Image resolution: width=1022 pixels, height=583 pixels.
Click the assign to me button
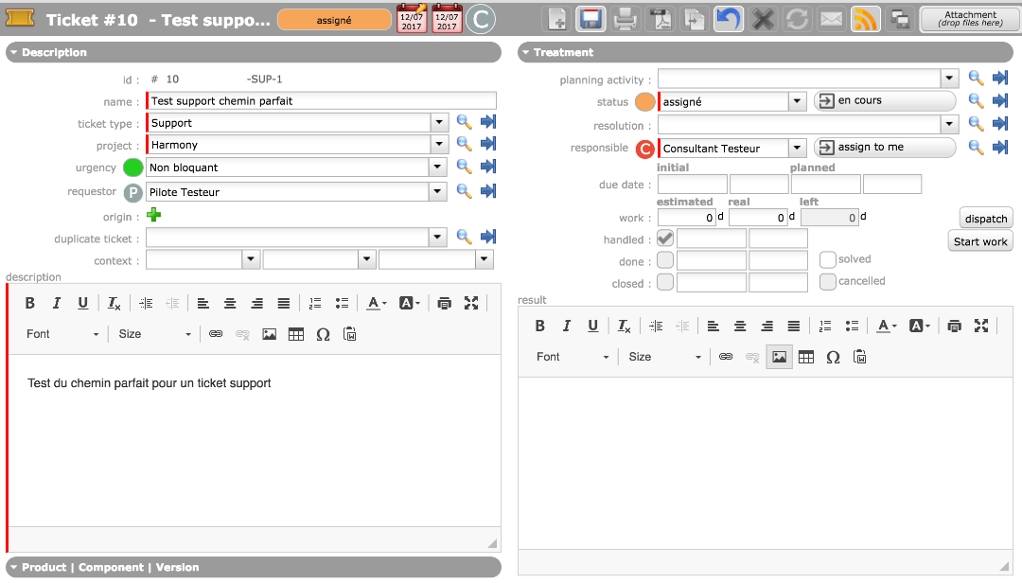884,148
